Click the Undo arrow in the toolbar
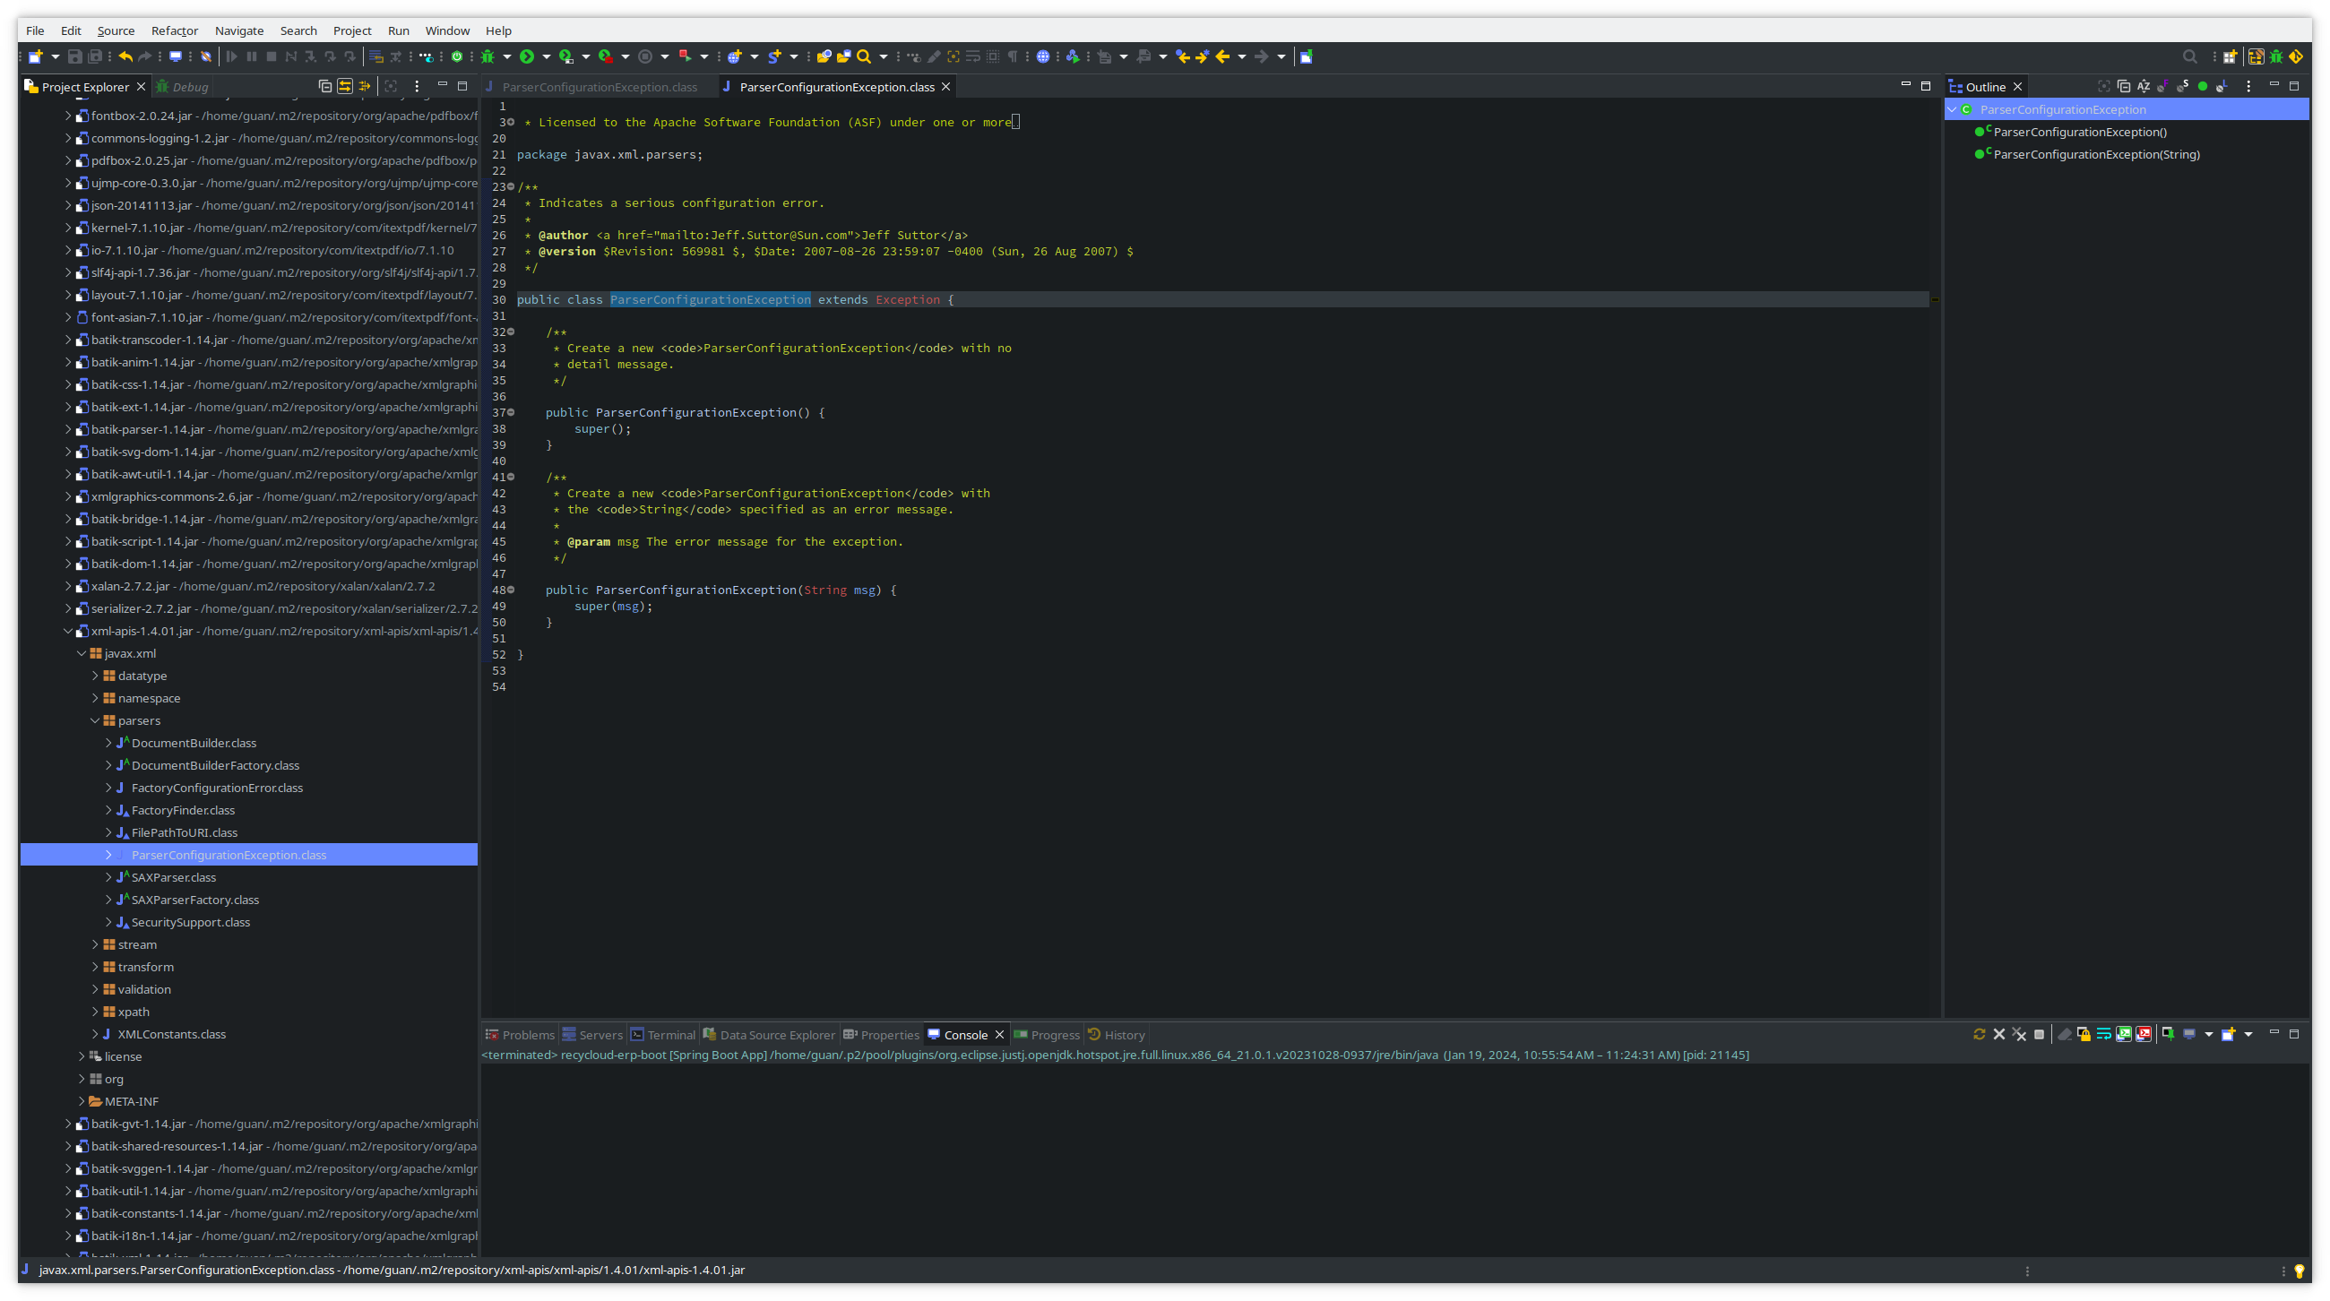The height and width of the screenshot is (1301, 2330). (x=125, y=57)
